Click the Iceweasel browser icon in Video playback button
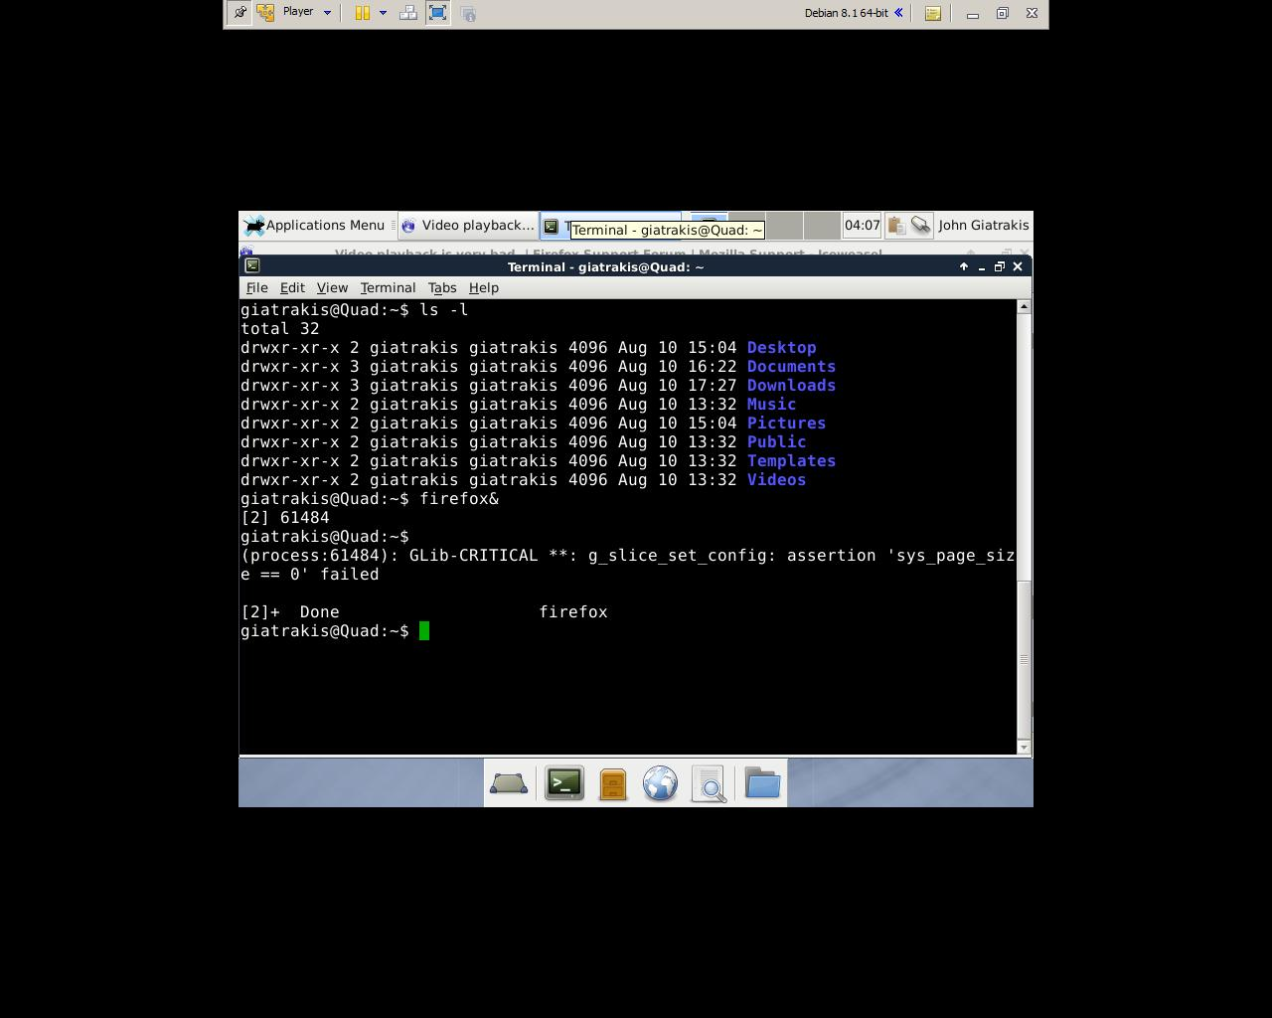This screenshot has width=1272, height=1018. click(408, 227)
